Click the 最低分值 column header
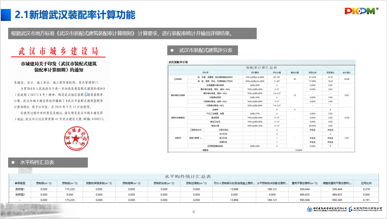The width and height of the screenshot is (387, 219). click(295, 73)
